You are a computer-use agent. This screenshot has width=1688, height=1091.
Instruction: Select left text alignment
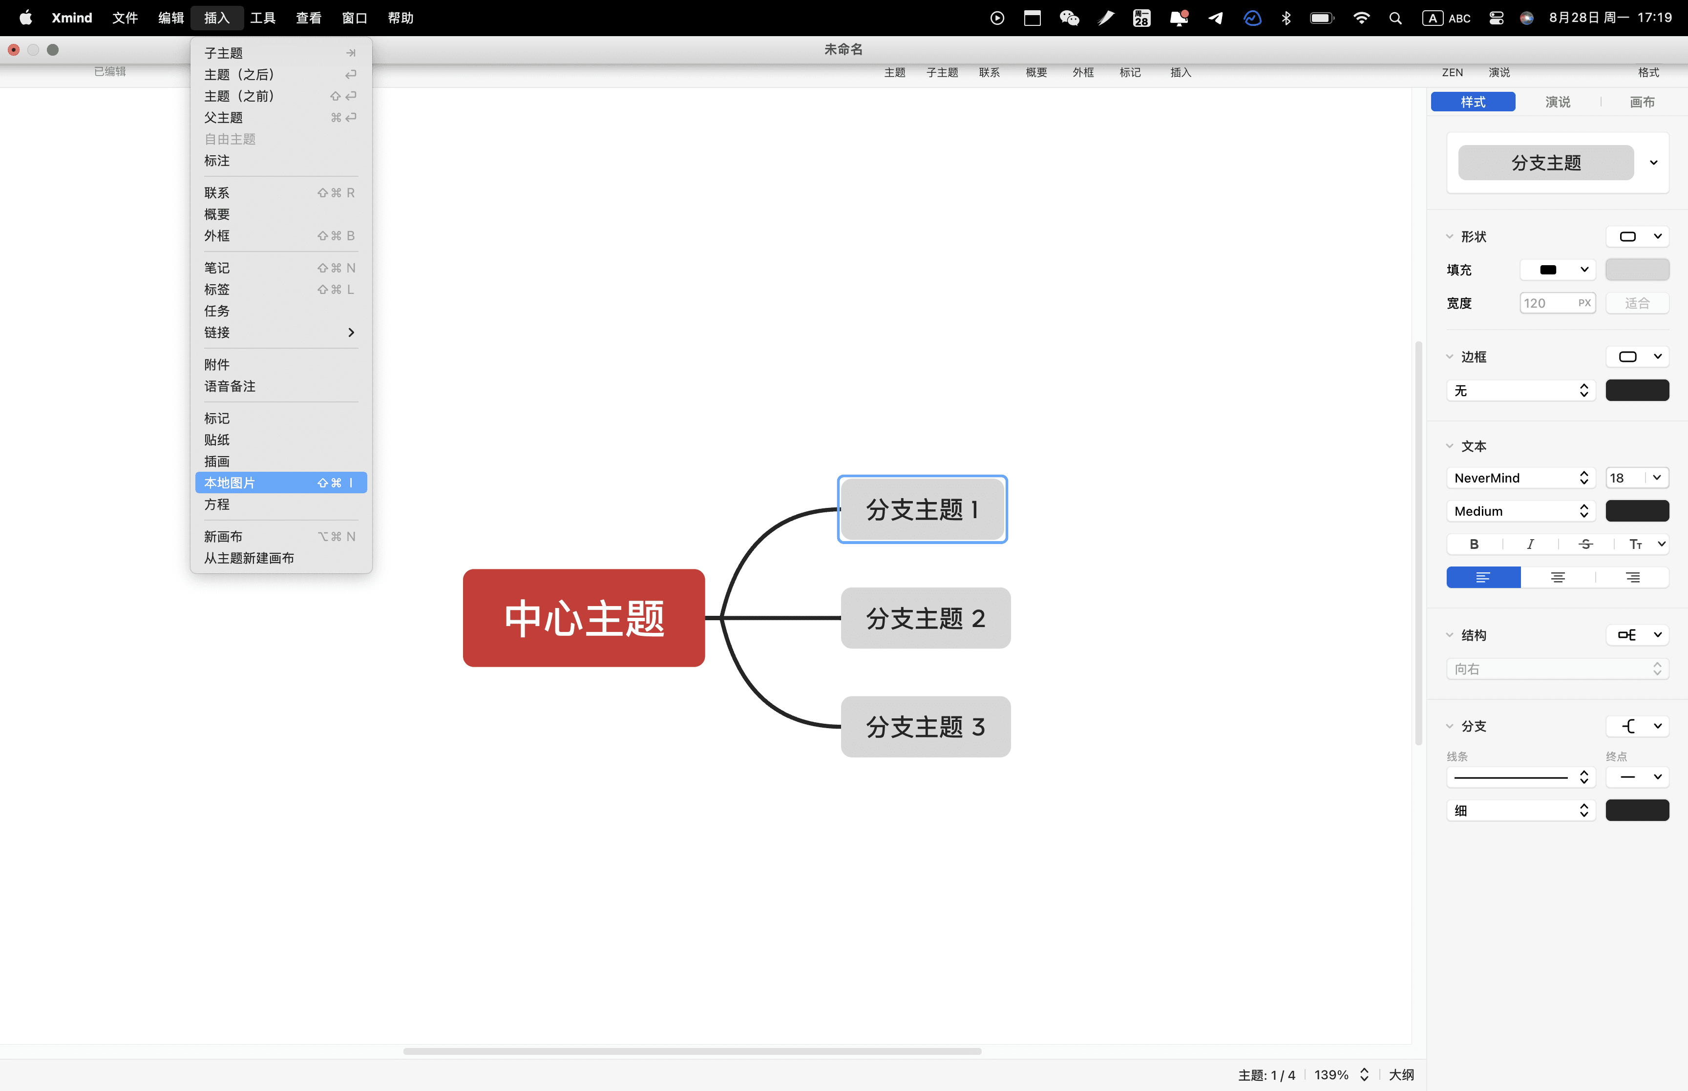pos(1482,577)
